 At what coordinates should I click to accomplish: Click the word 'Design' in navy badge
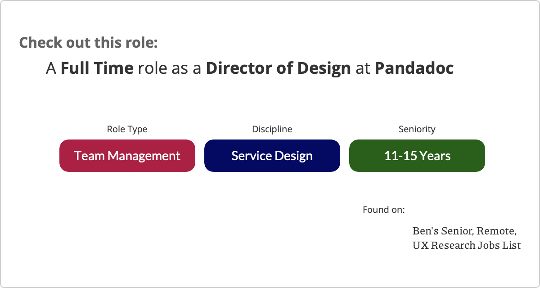coord(294,156)
